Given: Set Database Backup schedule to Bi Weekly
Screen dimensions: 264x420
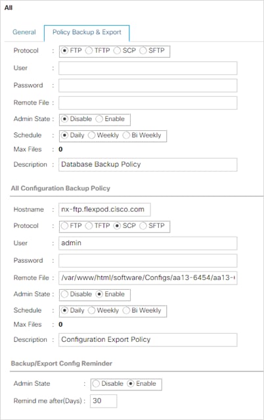Looking at the screenshot, I should (126, 135).
